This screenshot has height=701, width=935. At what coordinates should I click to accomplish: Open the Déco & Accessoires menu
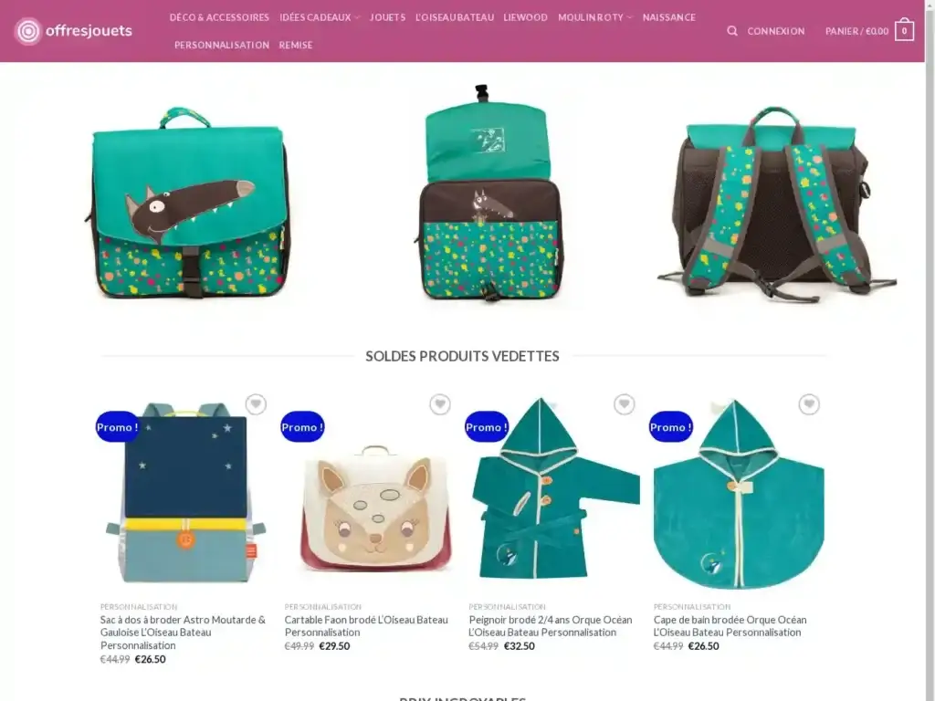click(219, 17)
